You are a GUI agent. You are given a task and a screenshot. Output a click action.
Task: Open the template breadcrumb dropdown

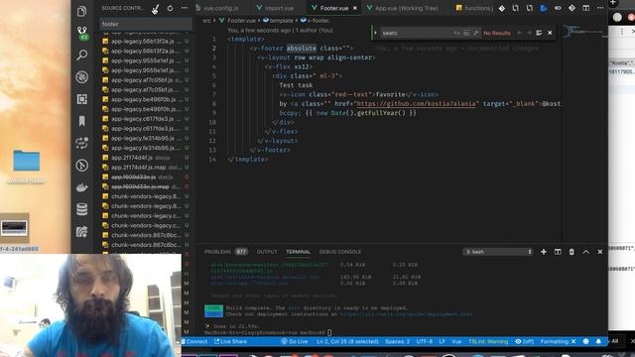coord(278,20)
